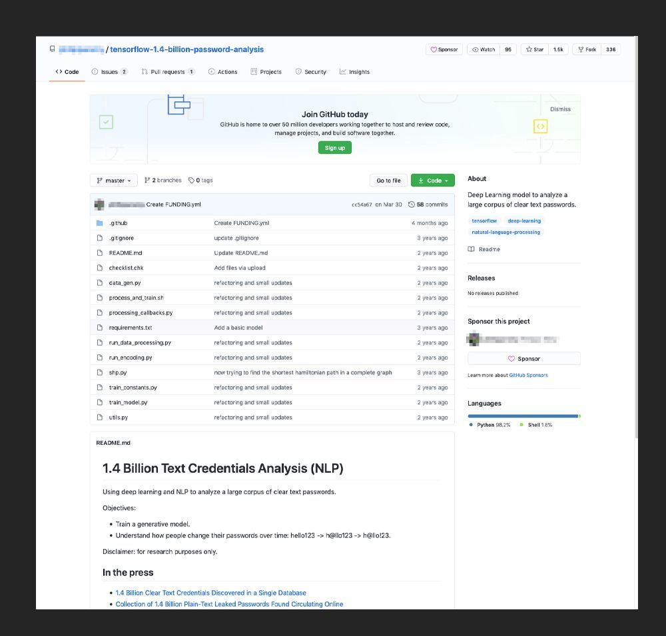The width and height of the screenshot is (666, 636).
Task: Open the shp.py file
Action: [118, 372]
